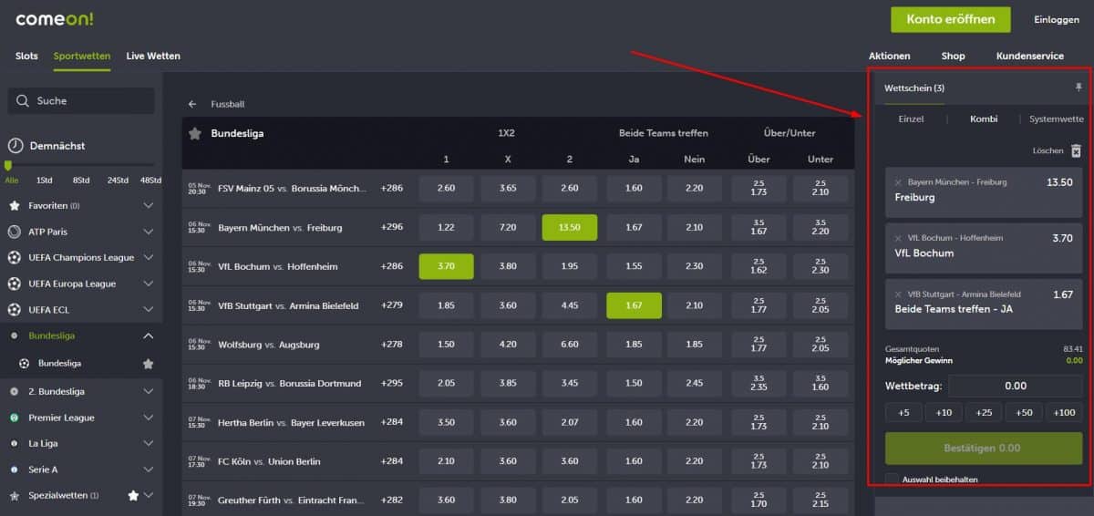
Task: Set time filter to 24Std
Action: click(117, 181)
